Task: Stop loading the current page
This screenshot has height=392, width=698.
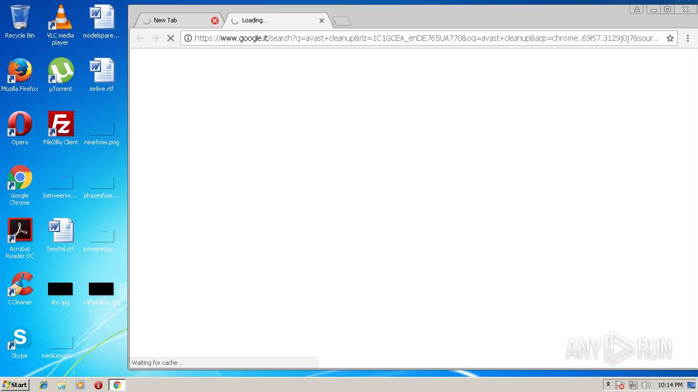Action: 171,38
